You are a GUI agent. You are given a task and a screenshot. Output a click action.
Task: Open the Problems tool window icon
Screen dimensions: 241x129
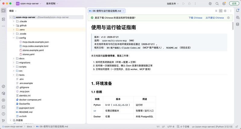pyautogui.click(x=3, y=114)
